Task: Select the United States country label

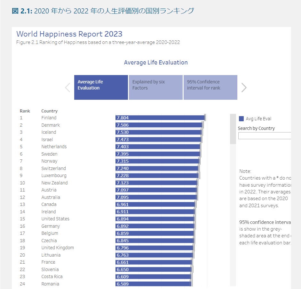Action: [55, 219]
